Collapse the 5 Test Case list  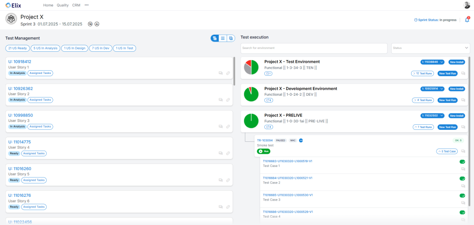[x=447, y=152]
